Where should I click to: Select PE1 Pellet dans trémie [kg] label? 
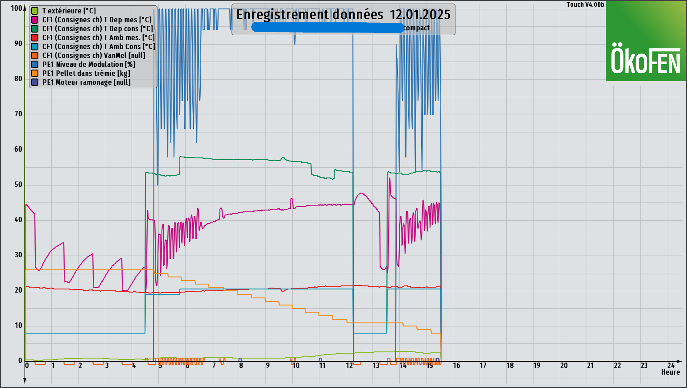tap(87, 73)
